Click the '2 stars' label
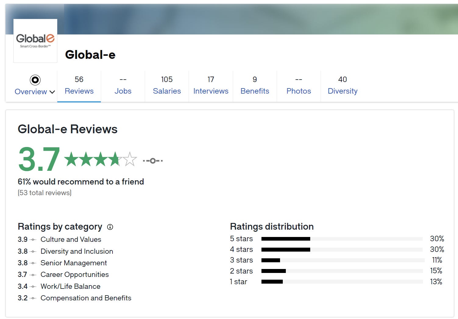Screen dimensions: 458x319 point(241,271)
